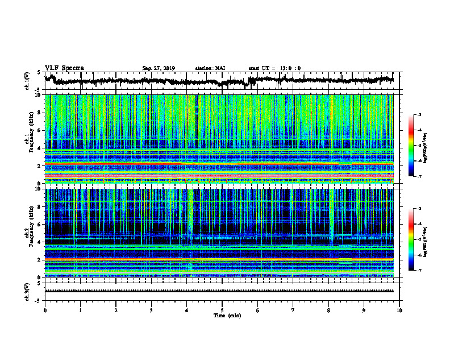Select the 'start UT = 13:0 :0' header text
Screen dimensions: 450x348
[x=274, y=68]
